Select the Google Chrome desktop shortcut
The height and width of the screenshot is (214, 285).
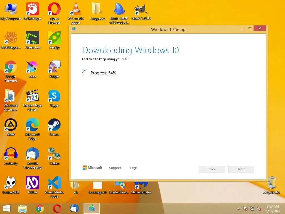11,71
